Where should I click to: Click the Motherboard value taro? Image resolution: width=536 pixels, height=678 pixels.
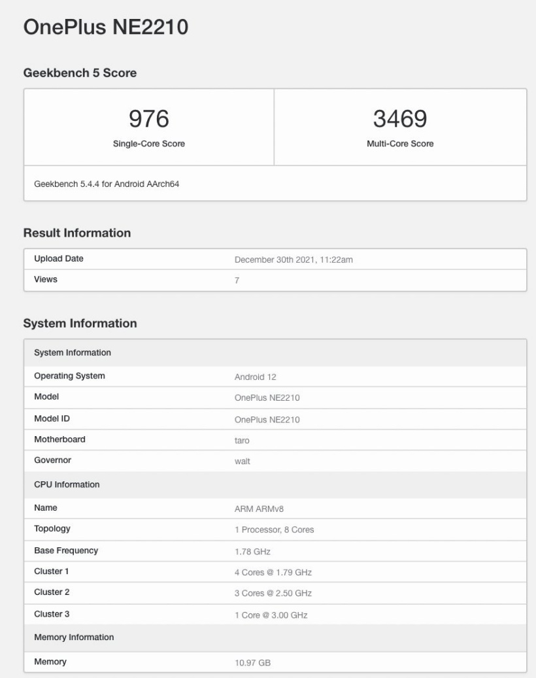click(242, 439)
